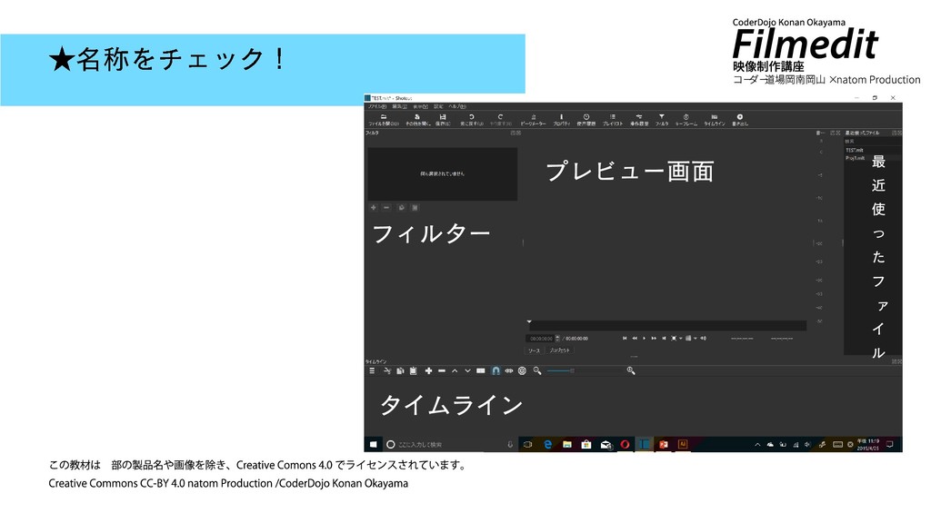Open the player zoom dropdown arrow
The height and width of the screenshot is (523, 931).
680,338
